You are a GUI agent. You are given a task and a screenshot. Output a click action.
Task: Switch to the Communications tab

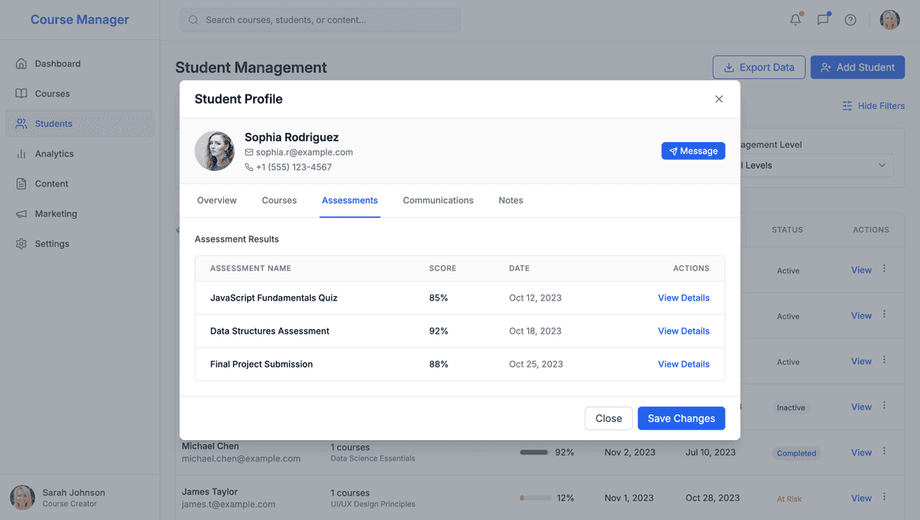tap(438, 201)
